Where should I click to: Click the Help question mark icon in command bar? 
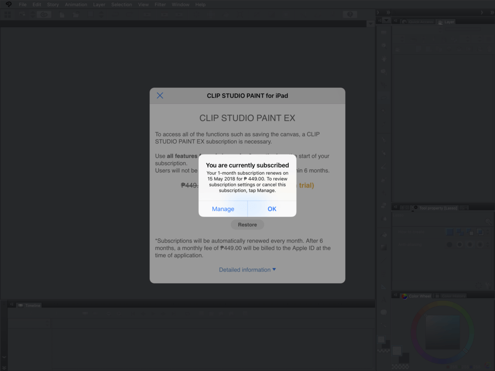(x=350, y=14)
